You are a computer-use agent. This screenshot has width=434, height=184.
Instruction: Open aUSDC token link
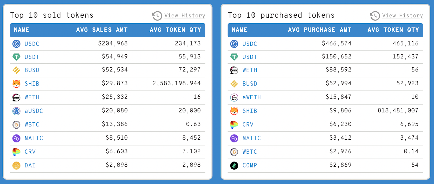(x=34, y=111)
